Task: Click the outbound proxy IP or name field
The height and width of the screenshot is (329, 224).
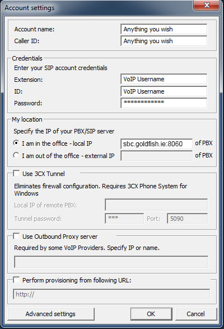Action: point(111,262)
